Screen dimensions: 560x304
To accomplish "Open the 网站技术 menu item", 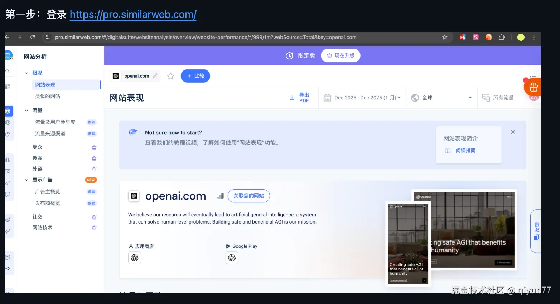I will 42,227.
